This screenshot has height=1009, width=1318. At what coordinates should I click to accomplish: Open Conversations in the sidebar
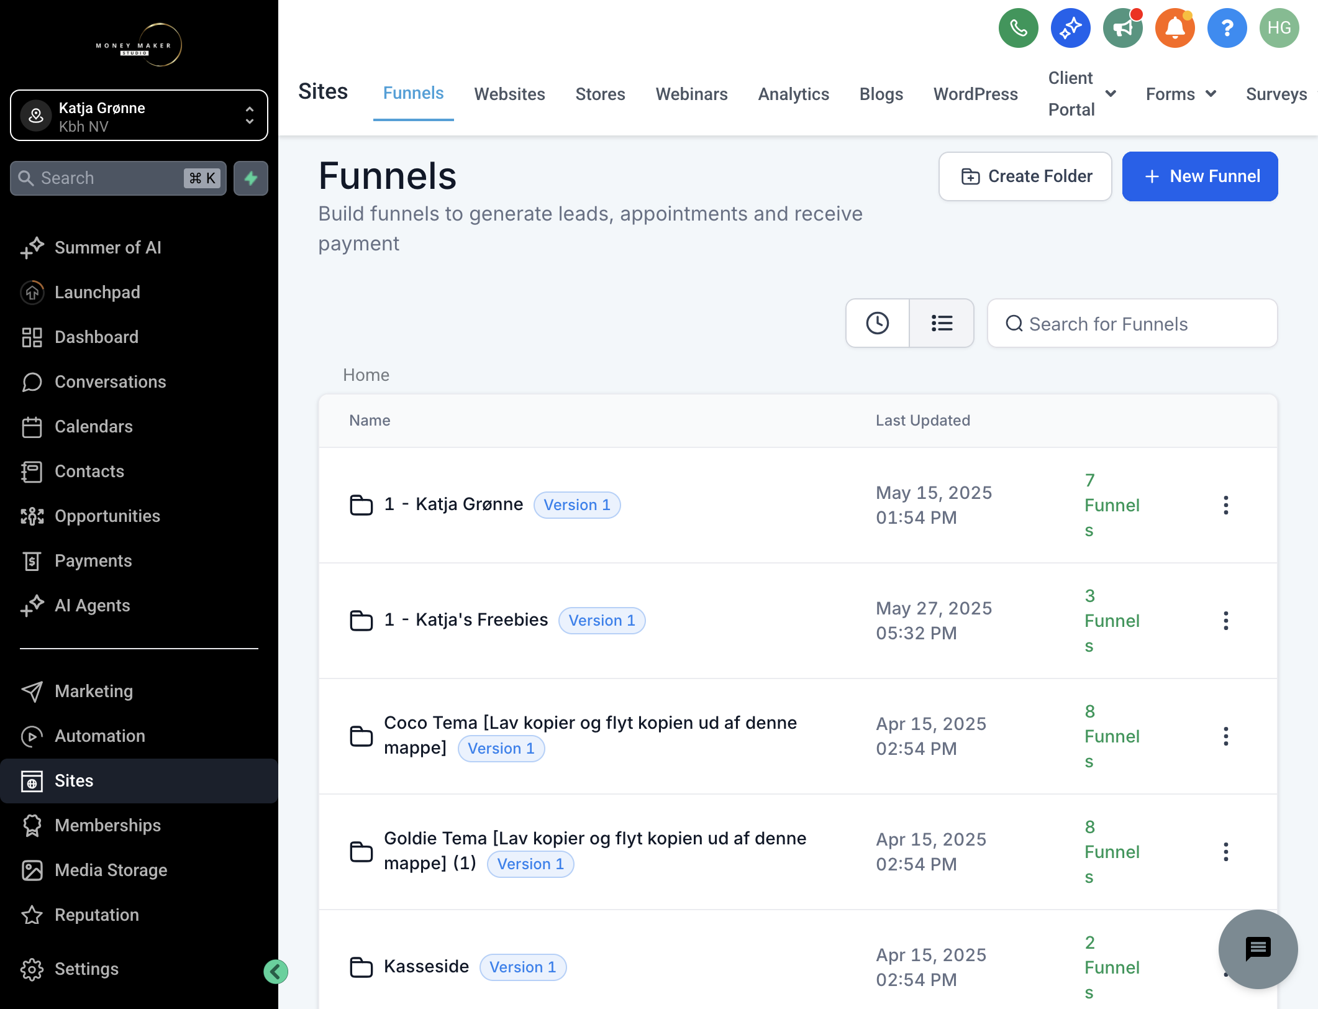(x=139, y=381)
